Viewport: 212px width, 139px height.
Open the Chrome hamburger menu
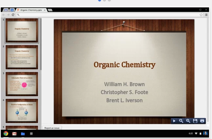coord(206,15)
